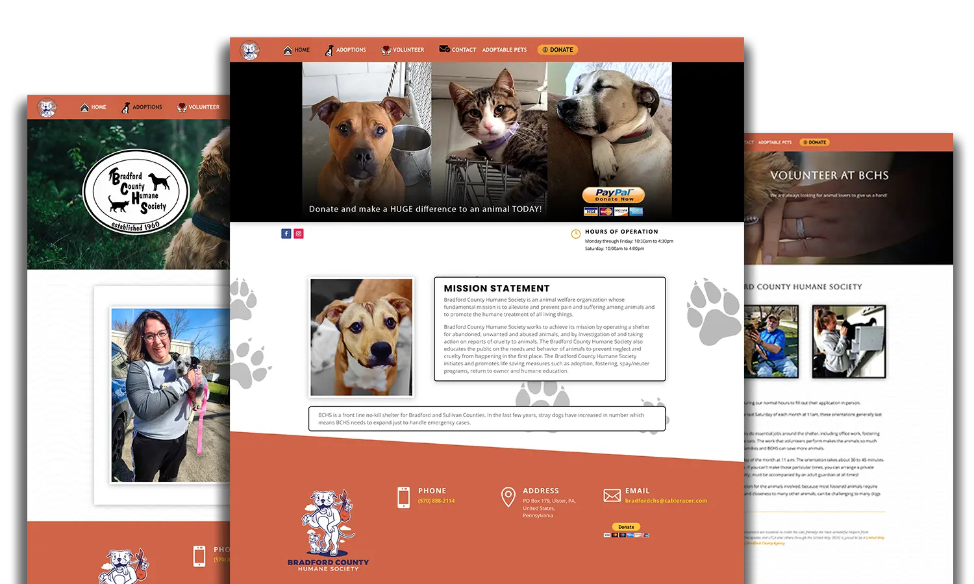Click the clock icon beside Hours of Operation

click(575, 234)
